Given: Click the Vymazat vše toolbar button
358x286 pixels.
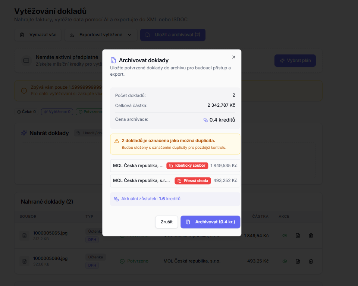Looking at the screenshot, I should [x=38, y=35].
